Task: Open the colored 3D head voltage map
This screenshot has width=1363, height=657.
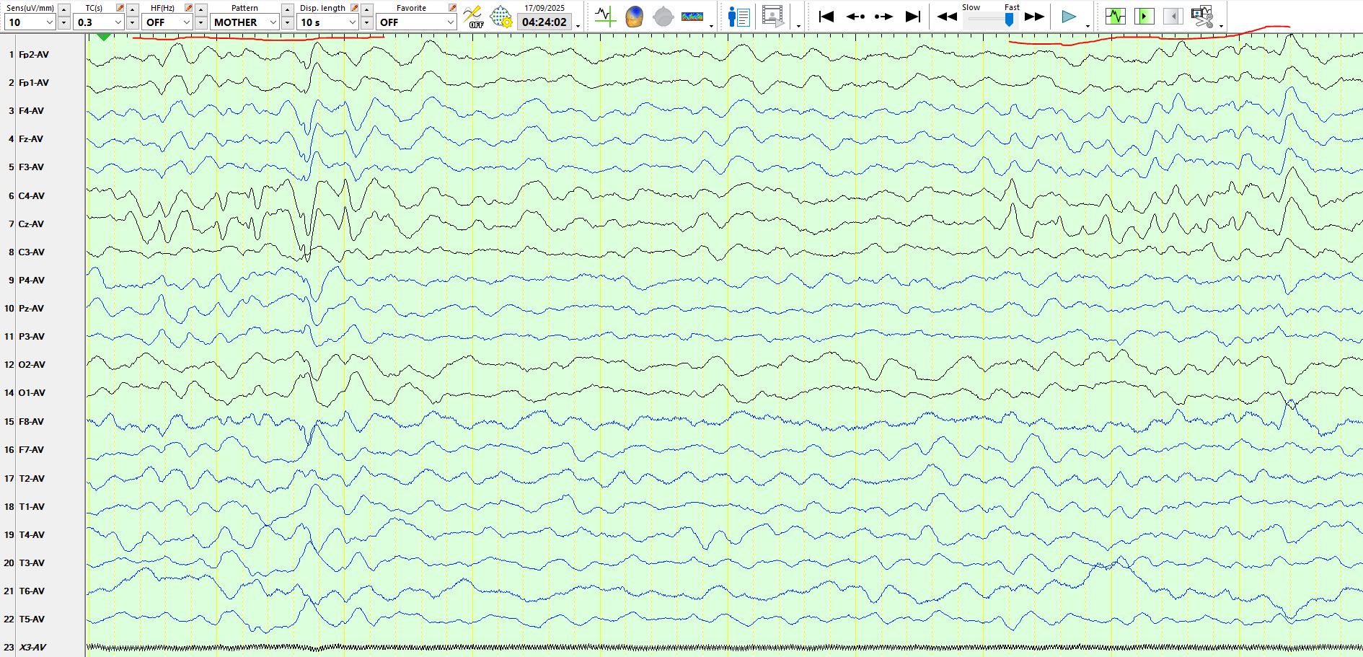Action: [x=634, y=16]
